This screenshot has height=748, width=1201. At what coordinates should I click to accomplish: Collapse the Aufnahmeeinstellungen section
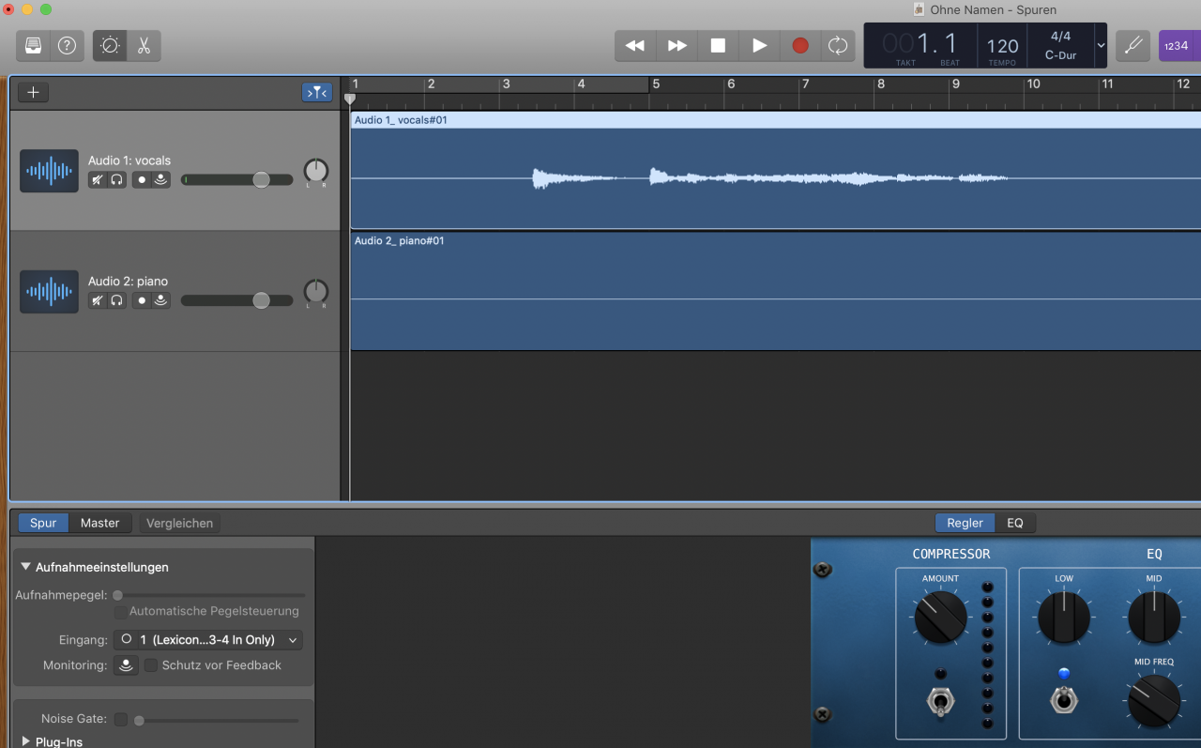25,567
